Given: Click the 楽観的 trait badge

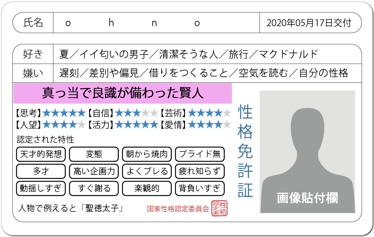Looking at the screenshot, I should [x=147, y=188].
